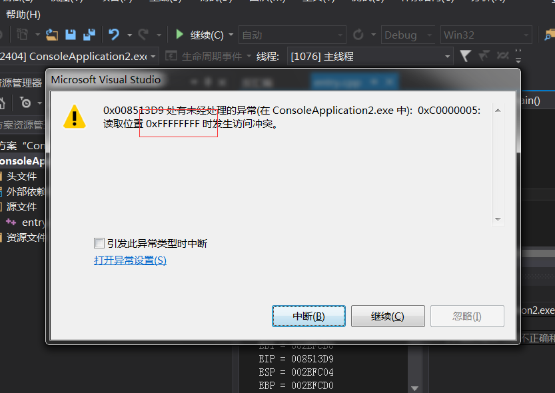Viewport: 555px width, 393px height.
Task: Open the 打开异常设置(S) link
Action: click(131, 260)
